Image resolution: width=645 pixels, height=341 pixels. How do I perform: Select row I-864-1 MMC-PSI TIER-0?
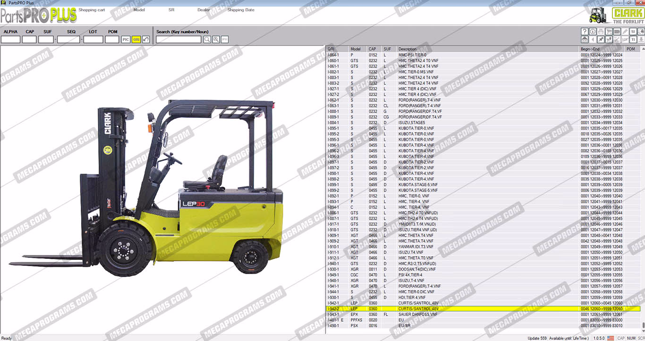(x=483, y=55)
